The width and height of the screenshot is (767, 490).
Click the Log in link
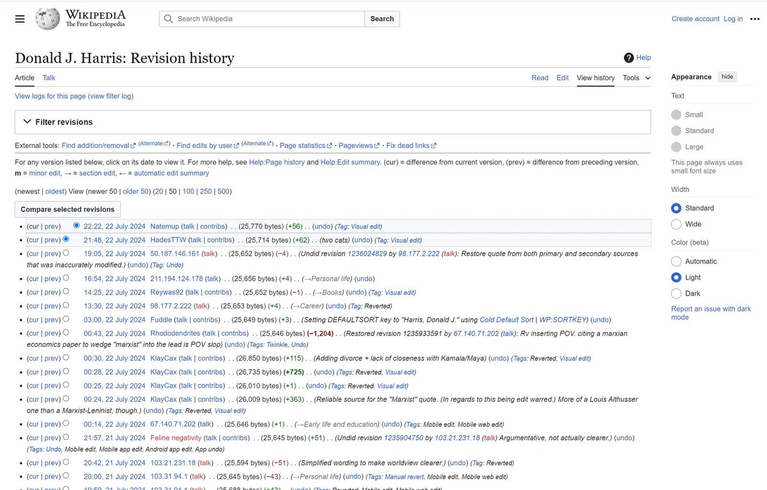(733, 19)
